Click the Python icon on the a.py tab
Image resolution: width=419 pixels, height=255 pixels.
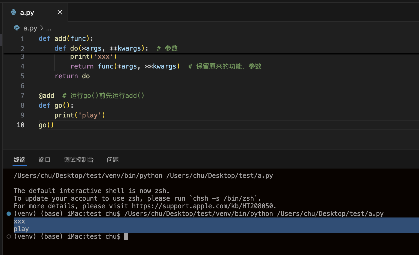(13, 13)
